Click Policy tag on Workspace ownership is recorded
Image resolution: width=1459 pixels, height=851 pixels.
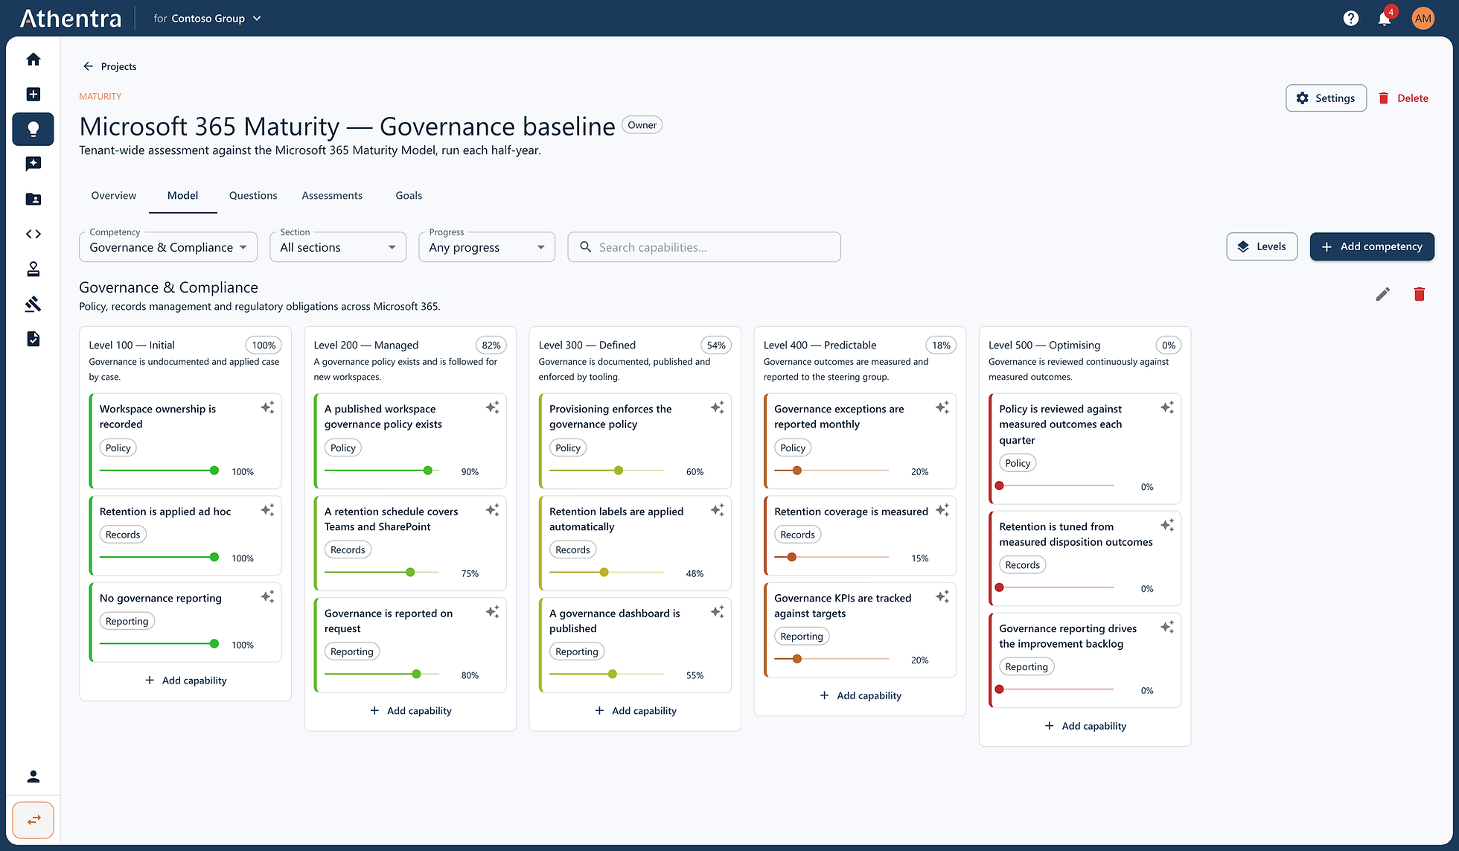118,447
